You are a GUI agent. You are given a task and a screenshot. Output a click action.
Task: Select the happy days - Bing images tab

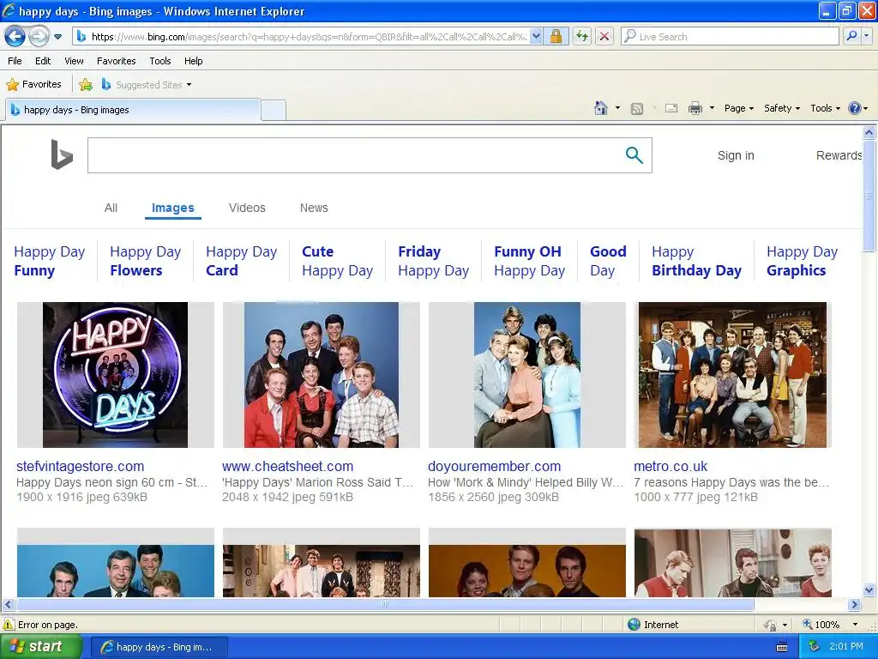pyautogui.click(x=133, y=110)
